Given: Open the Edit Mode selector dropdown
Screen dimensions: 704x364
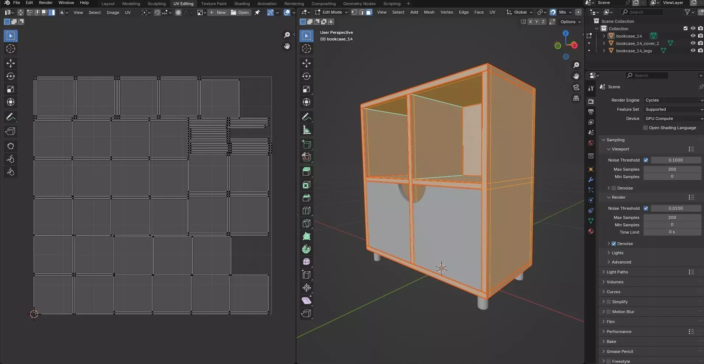Looking at the screenshot, I should point(331,12).
